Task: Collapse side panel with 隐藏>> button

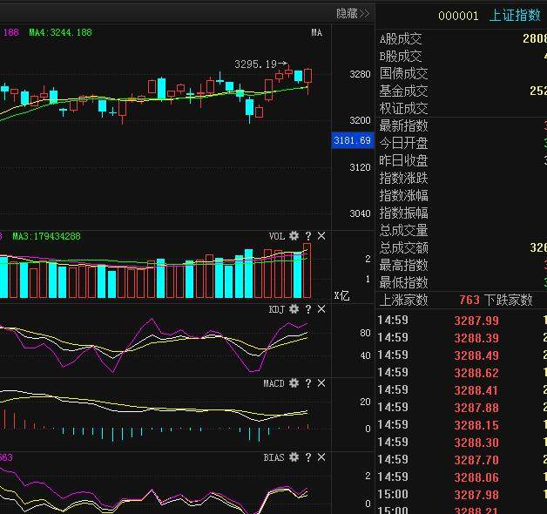Action: click(353, 14)
